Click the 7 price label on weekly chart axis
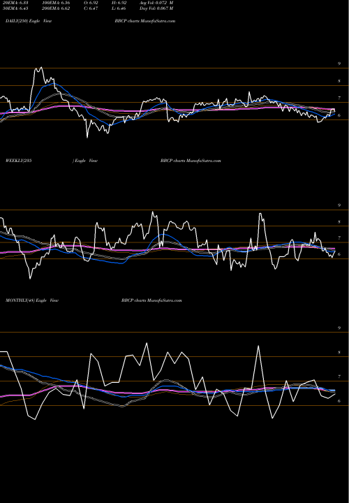 [x=339, y=238]
